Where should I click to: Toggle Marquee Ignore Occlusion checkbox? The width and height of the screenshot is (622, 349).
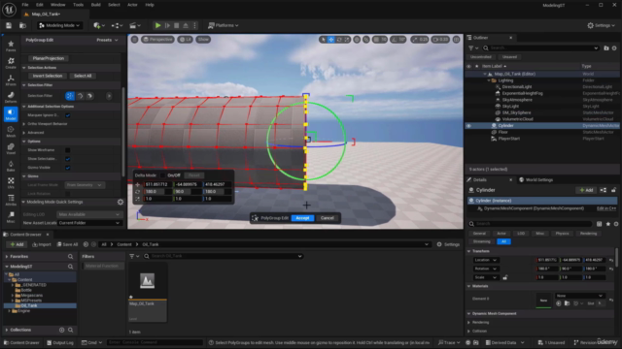pos(68,115)
